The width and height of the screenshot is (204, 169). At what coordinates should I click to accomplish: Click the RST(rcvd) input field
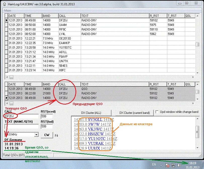(47, 116)
